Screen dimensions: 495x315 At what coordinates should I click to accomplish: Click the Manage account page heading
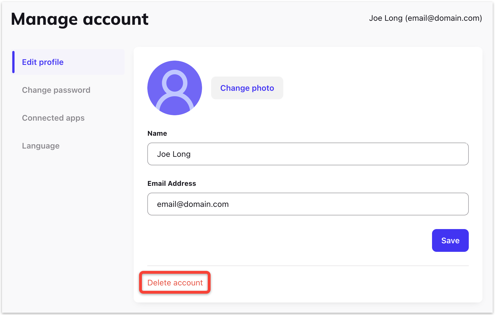coord(80,19)
